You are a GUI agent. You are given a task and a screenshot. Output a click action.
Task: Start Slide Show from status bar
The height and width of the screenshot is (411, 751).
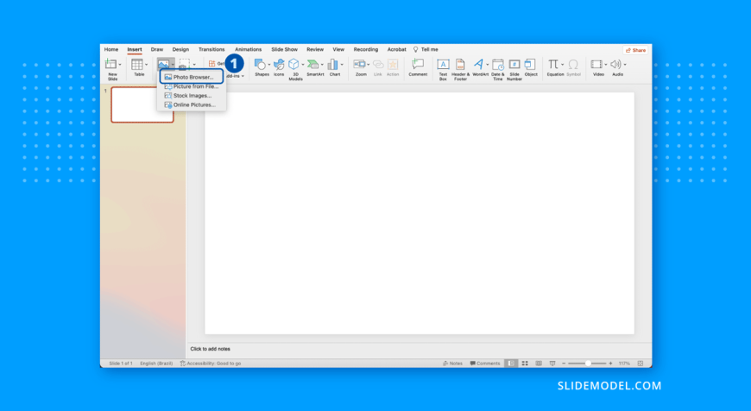pos(552,364)
